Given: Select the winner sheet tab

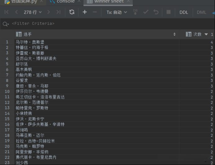Looking at the screenshot, I should click(109, 2).
